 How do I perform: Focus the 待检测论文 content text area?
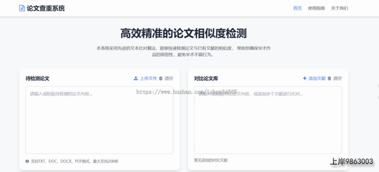[99, 120]
